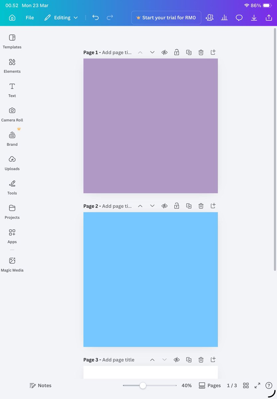Open the Projects panel
This screenshot has width=277, height=399.
click(12, 212)
